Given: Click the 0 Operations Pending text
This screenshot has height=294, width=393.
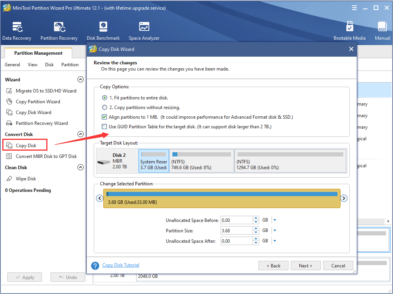Looking at the screenshot, I should [x=28, y=190].
